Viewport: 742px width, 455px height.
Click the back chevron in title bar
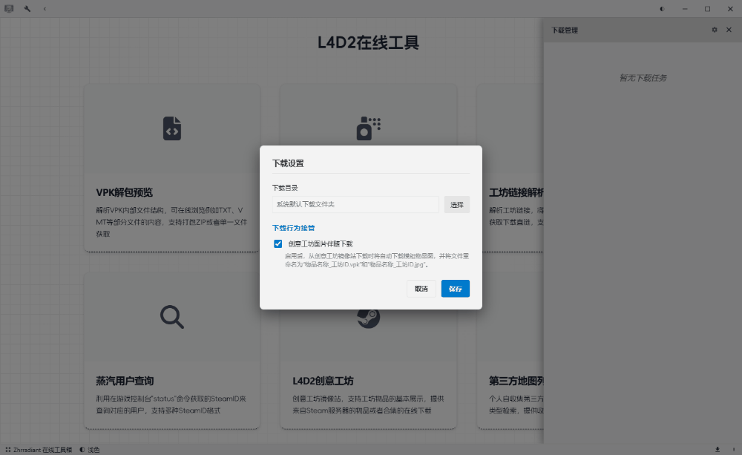(x=45, y=9)
